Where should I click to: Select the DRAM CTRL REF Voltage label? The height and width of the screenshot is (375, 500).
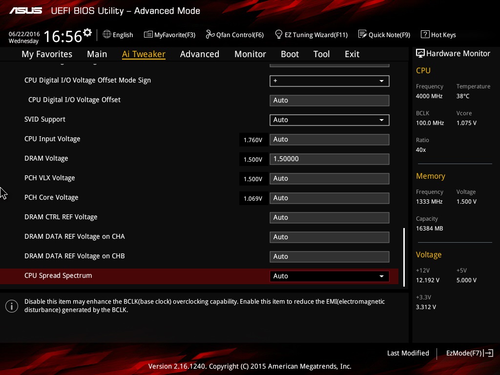tap(61, 217)
